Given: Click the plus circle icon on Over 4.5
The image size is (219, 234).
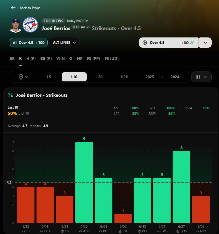Looking at the screenshot, I should point(144,43).
